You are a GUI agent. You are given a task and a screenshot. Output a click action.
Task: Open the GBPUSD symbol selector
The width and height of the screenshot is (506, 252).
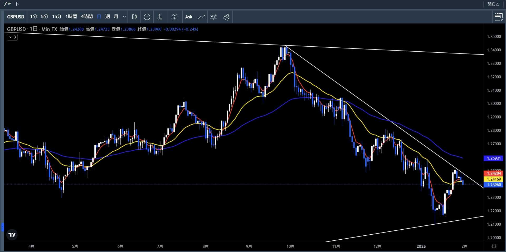pyautogui.click(x=16, y=17)
